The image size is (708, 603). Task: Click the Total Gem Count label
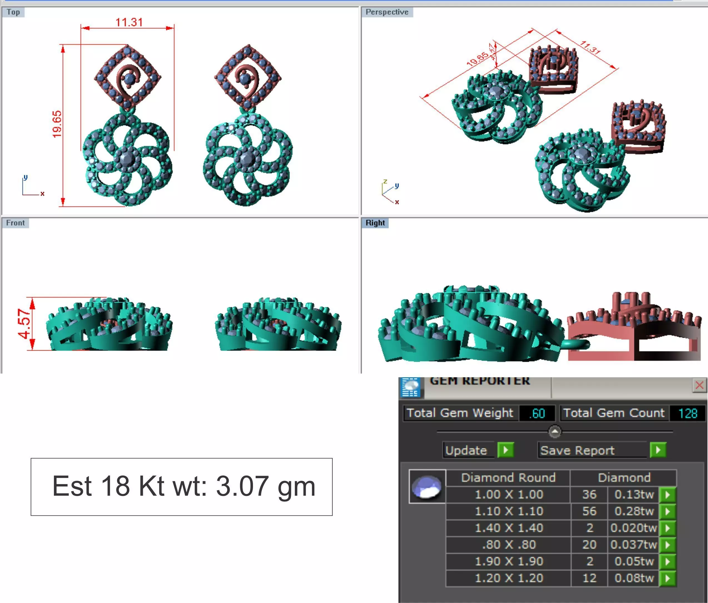point(614,413)
